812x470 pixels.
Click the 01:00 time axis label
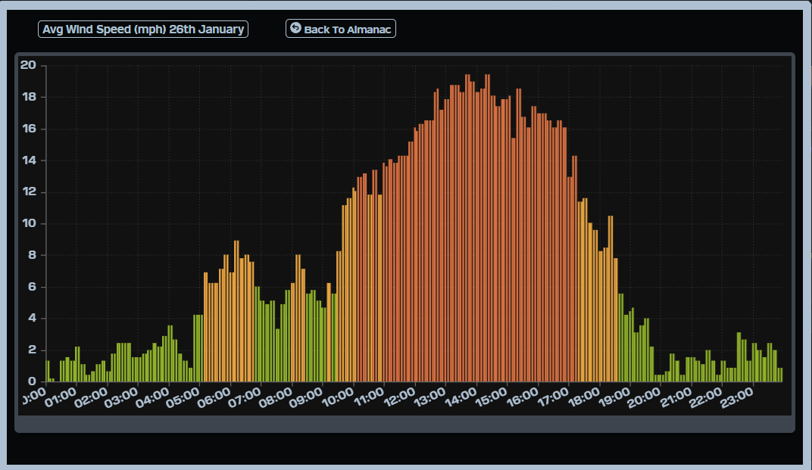point(59,395)
